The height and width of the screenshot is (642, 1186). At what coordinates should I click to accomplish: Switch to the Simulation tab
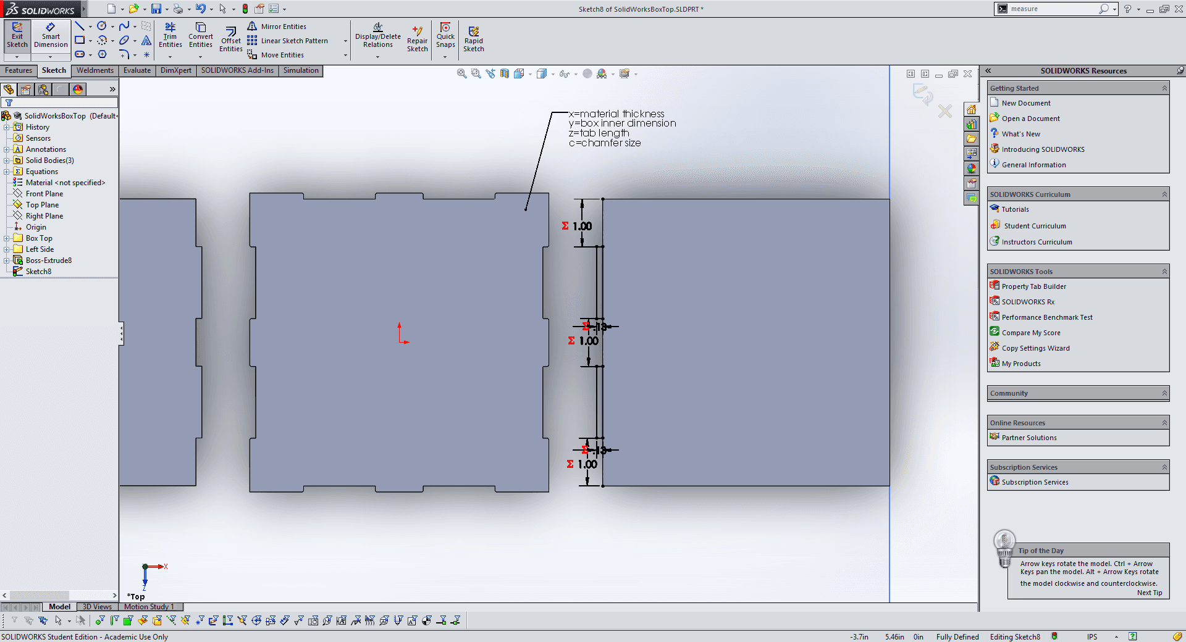[301, 70]
